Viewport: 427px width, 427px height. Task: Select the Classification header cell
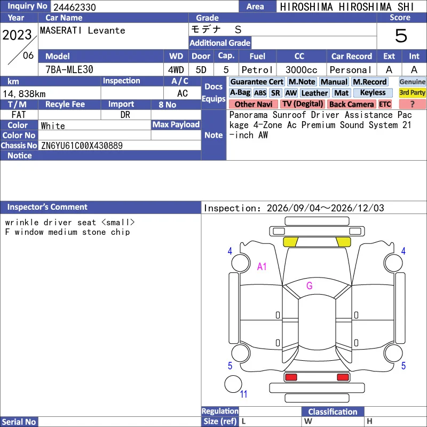pyautogui.click(x=333, y=412)
